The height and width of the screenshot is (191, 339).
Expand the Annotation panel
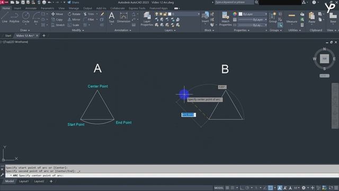click(x=122, y=30)
